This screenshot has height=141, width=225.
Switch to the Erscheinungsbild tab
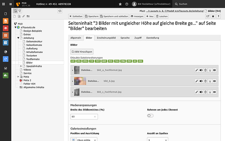pyautogui.click(x=106, y=38)
